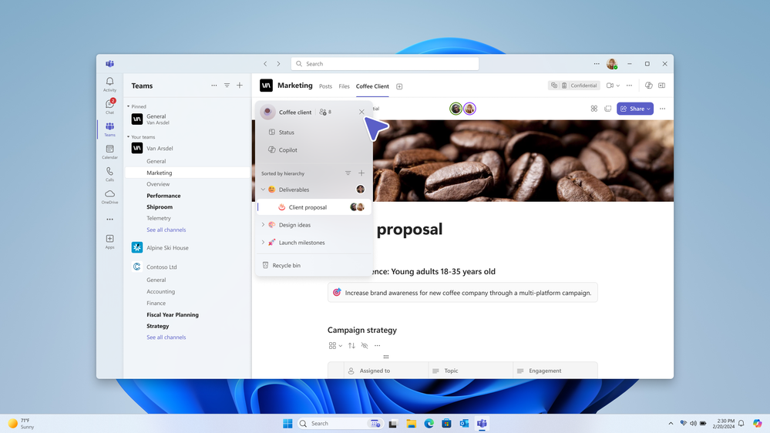
Task: View workspace members count icon
Action: (325, 112)
